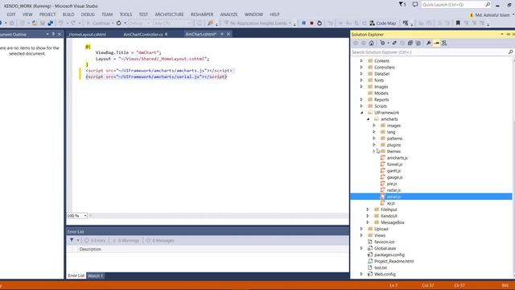Click View Class Diagram icon in Solution Explorer
Image resolution: width=515 pixels, height=290 pixels.
444,43
